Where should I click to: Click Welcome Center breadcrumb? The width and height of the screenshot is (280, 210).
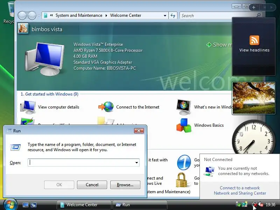126,15
